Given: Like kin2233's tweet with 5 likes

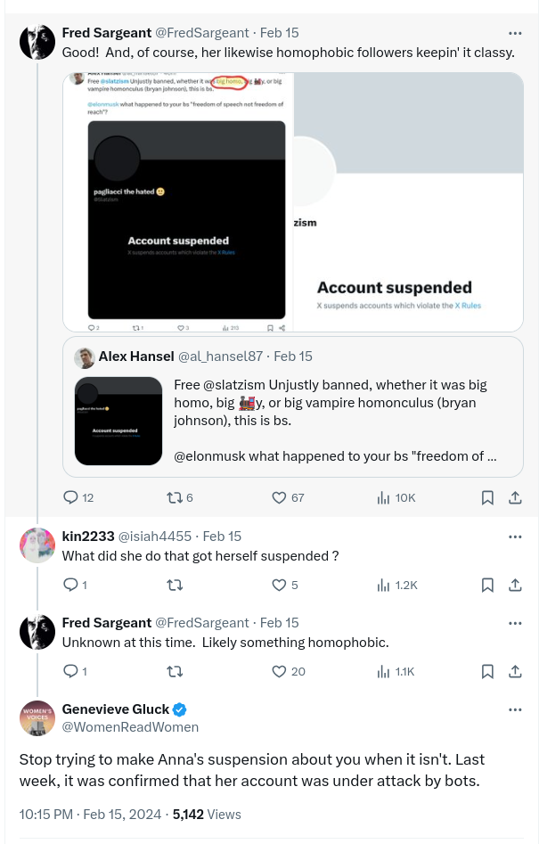Looking at the screenshot, I should click(x=285, y=585).
